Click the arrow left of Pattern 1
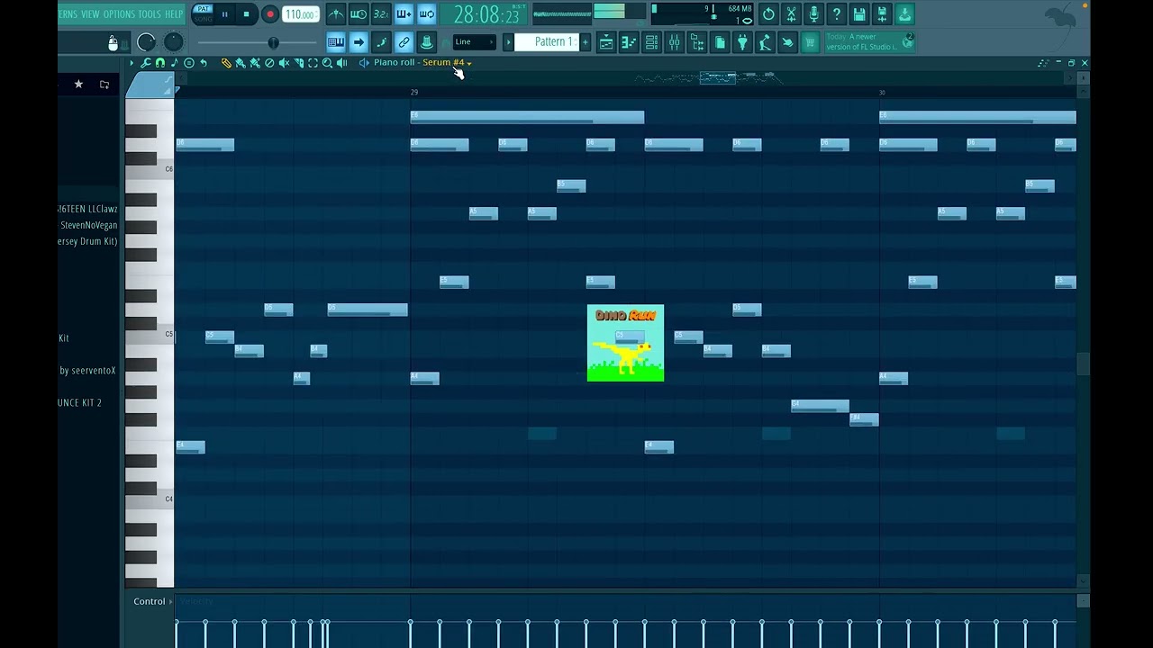This screenshot has height=648, width=1153. pos(508,42)
